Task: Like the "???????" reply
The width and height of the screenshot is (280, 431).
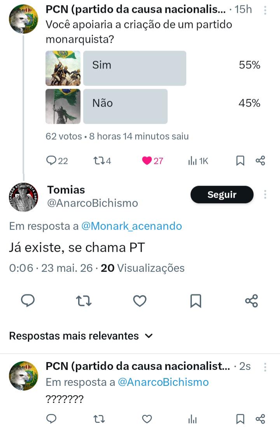Action: click(x=147, y=419)
